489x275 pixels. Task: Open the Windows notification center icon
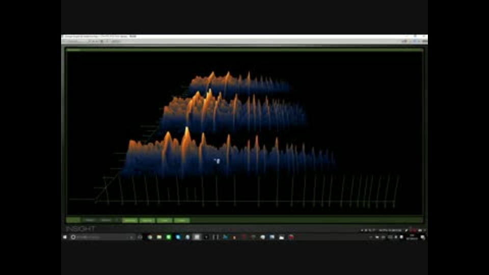point(423,237)
